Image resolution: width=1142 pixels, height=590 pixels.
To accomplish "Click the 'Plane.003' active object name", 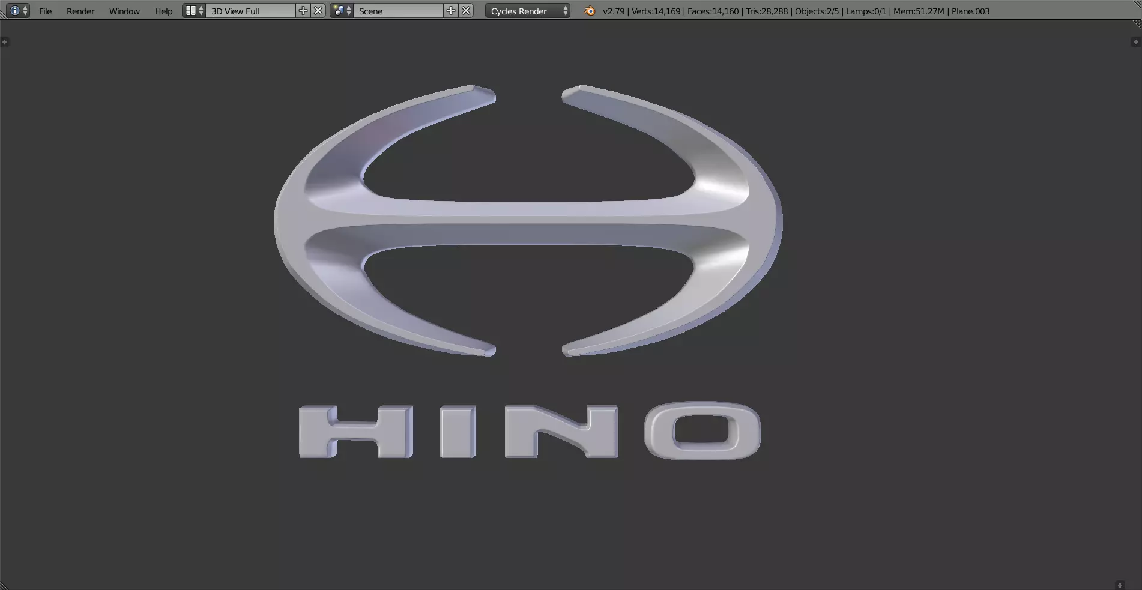I will (x=970, y=11).
